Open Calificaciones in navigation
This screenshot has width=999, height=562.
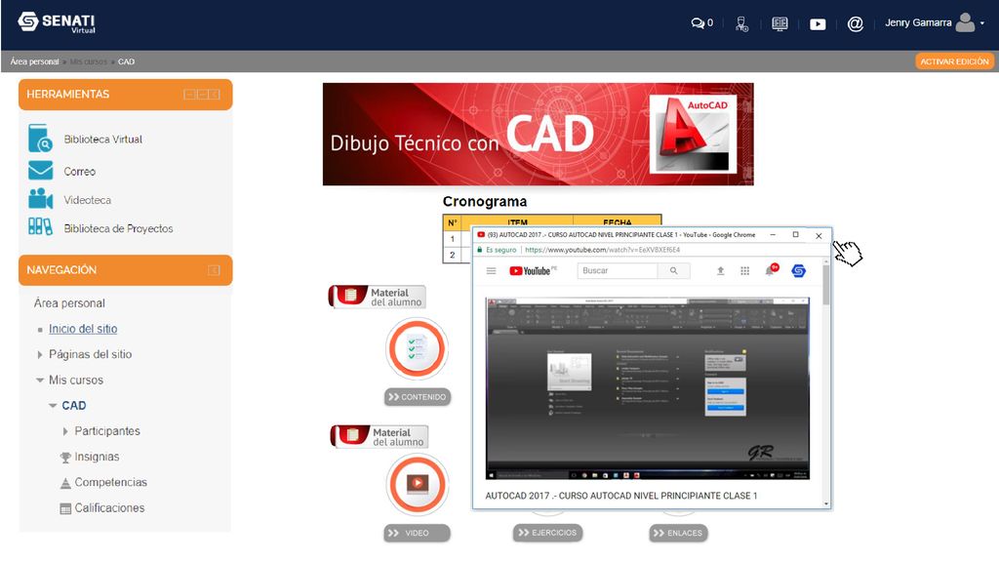109,507
